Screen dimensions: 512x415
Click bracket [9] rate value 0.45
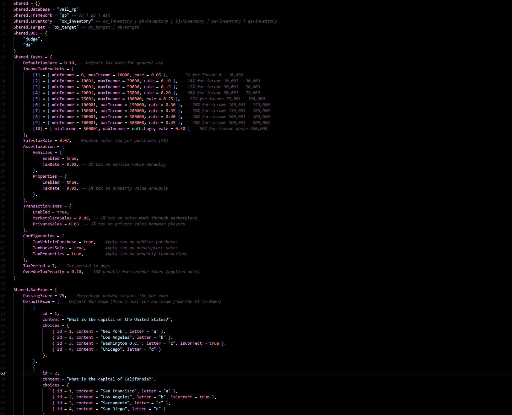tap(170, 122)
